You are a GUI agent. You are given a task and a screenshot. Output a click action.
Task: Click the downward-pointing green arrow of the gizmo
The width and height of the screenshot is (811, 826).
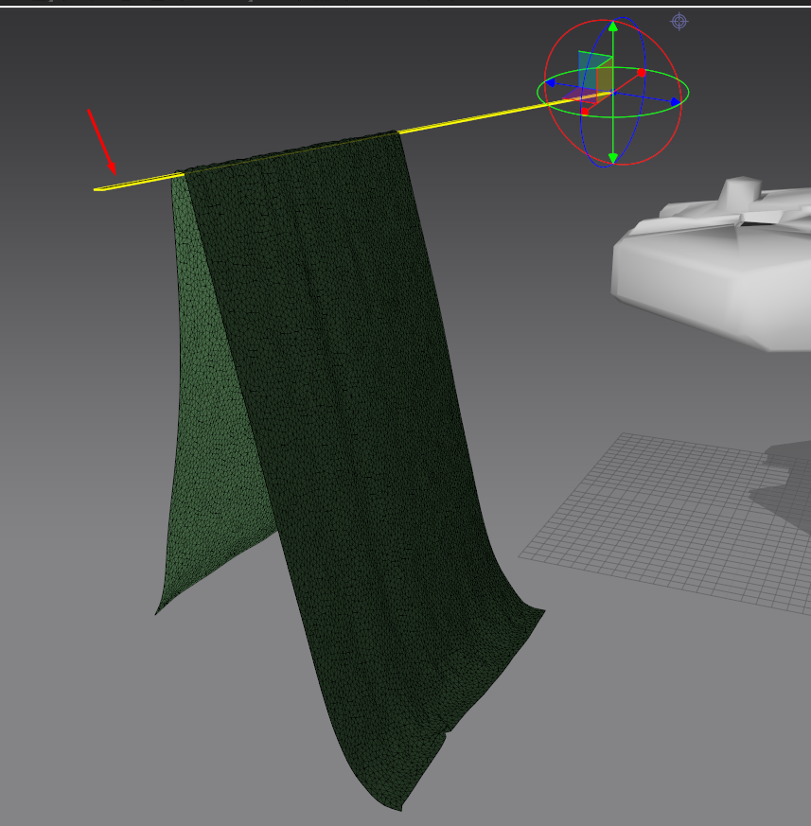pyautogui.click(x=613, y=157)
